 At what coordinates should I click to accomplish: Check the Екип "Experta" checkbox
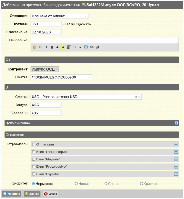tap(34, 174)
